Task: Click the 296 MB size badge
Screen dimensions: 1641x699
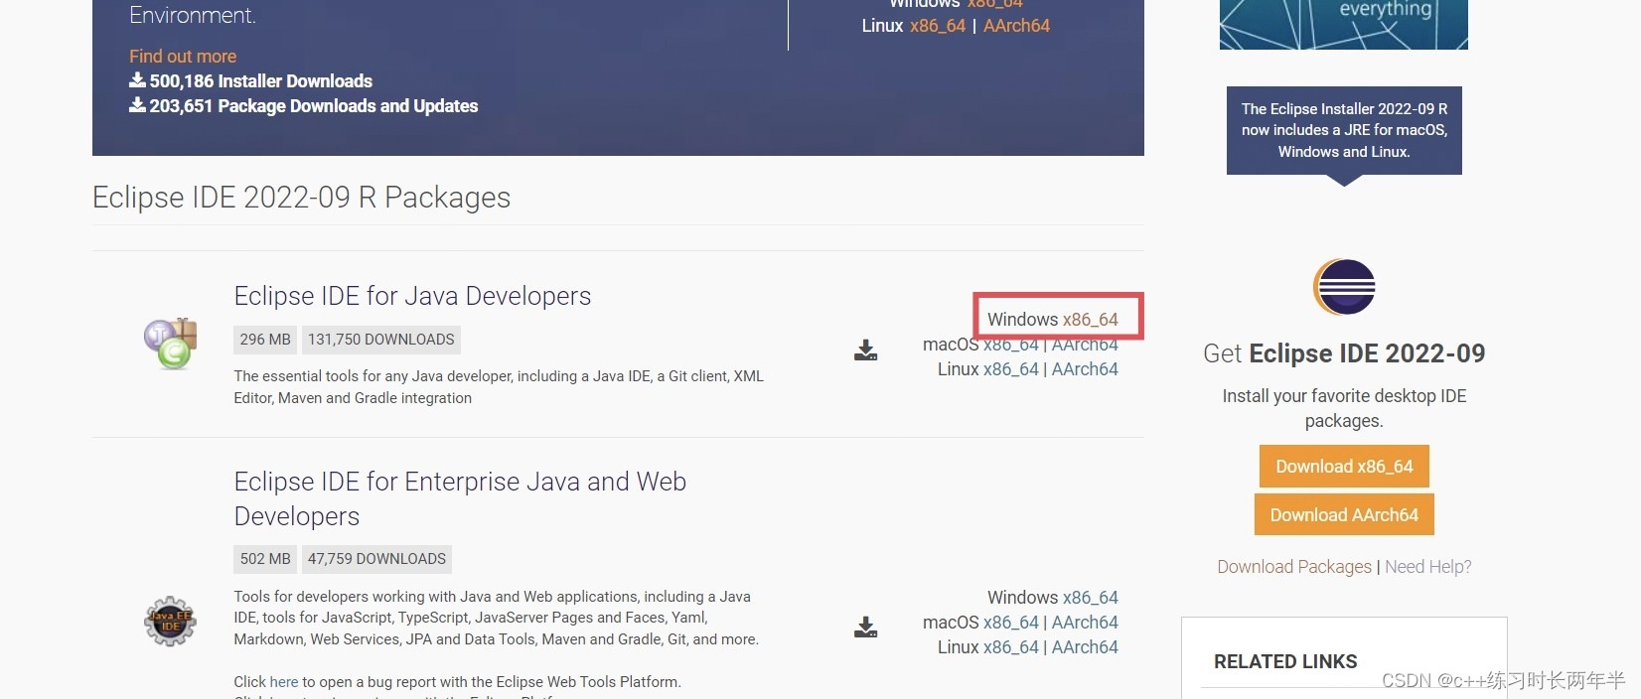Action: 265,340
